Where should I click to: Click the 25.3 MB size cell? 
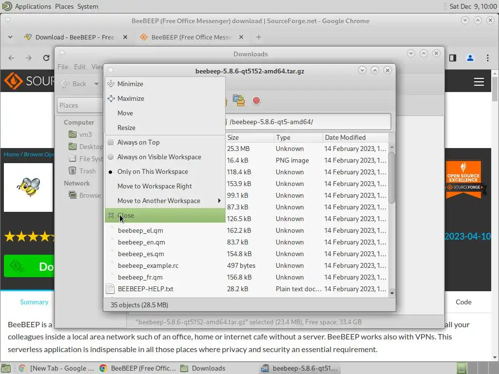point(238,149)
